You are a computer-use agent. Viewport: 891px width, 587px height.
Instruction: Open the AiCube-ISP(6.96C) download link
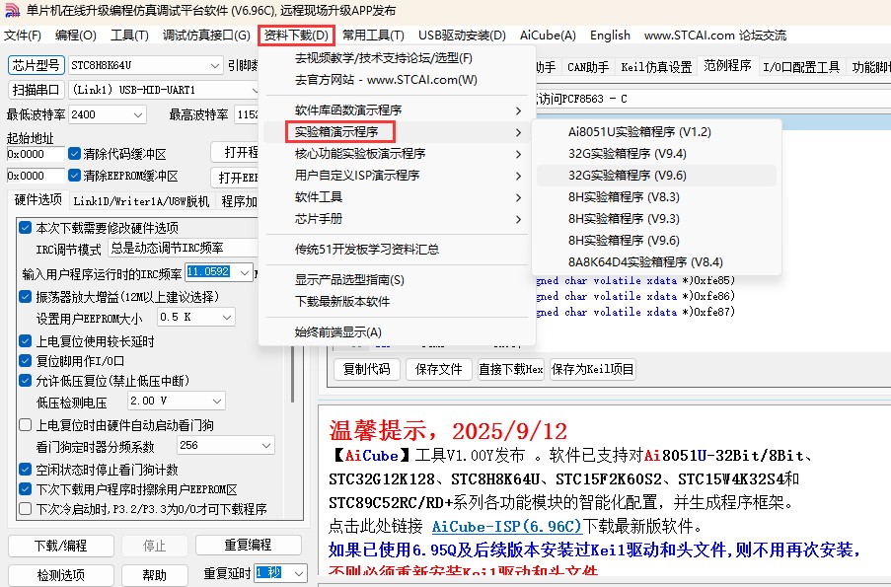(x=507, y=526)
